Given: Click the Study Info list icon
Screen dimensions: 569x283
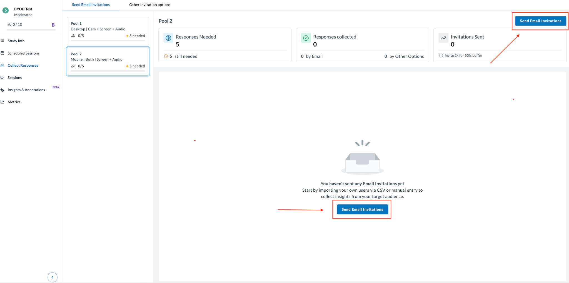Looking at the screenshot, I should (3, 41).
